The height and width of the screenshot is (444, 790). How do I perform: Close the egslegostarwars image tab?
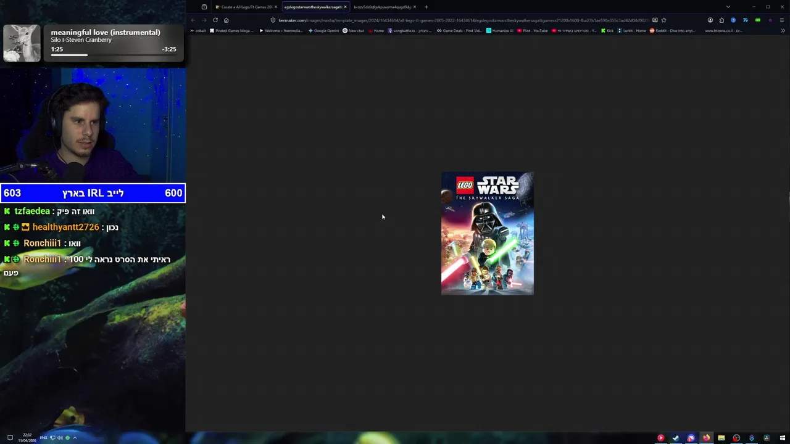345,7
